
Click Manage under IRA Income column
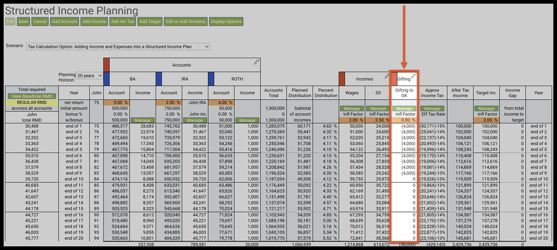(x=195, y=120)
